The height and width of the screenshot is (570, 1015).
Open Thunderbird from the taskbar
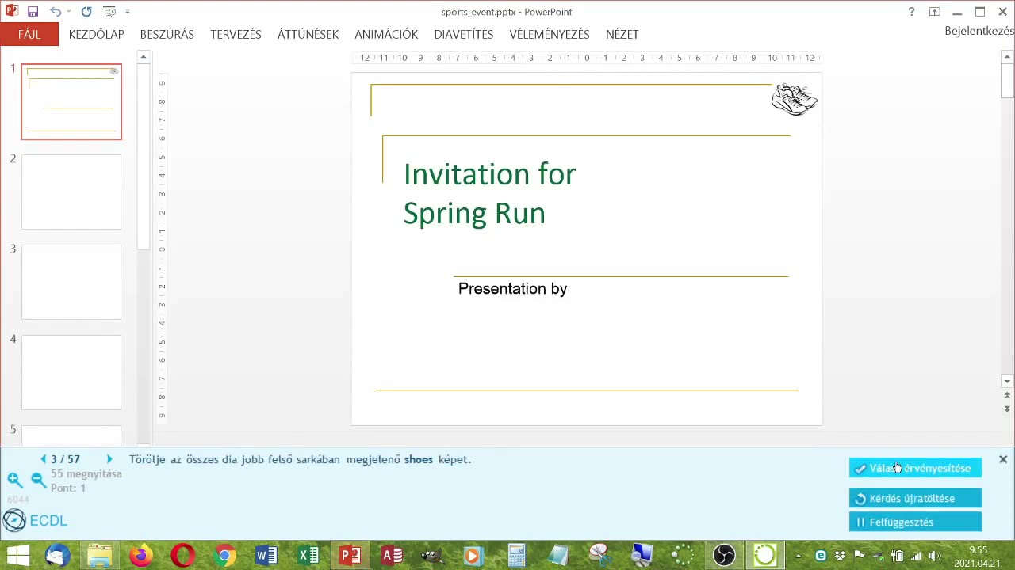[57, 555]
